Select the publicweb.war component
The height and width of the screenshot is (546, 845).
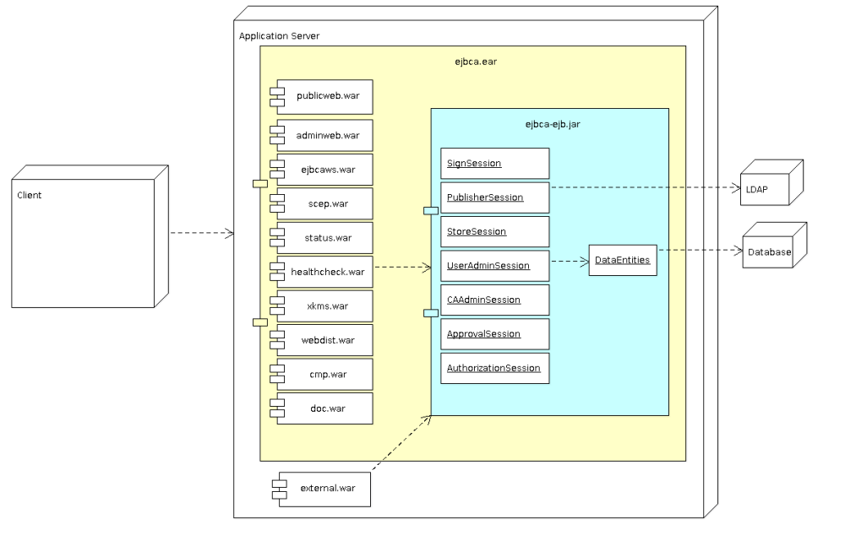(325, 97)
